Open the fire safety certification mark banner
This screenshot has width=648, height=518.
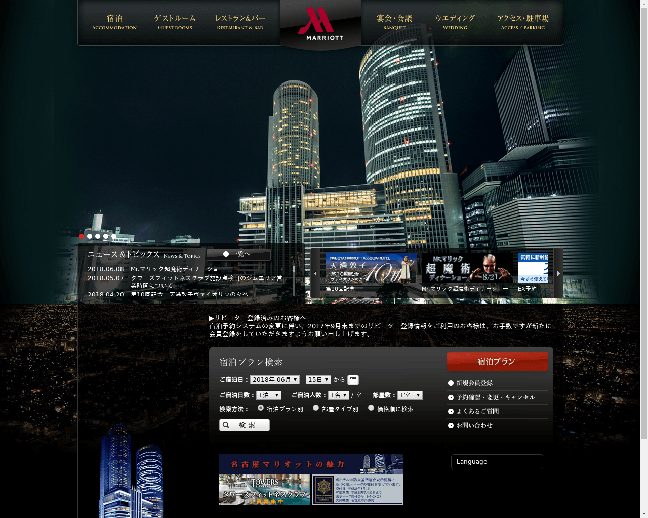tap(358, 490)
